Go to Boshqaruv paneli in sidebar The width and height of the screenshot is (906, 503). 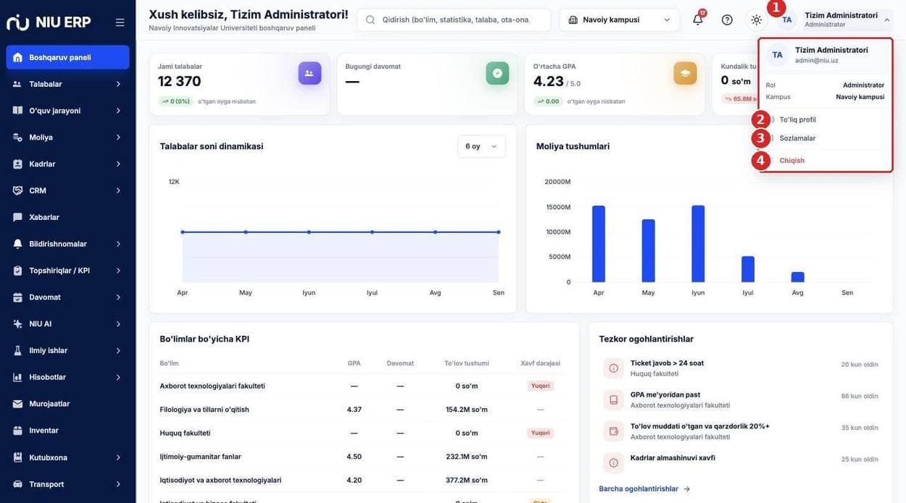tap(68, 57)
